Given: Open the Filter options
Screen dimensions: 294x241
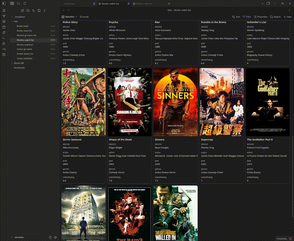Looking at the screenshot, I should point(247,17).
